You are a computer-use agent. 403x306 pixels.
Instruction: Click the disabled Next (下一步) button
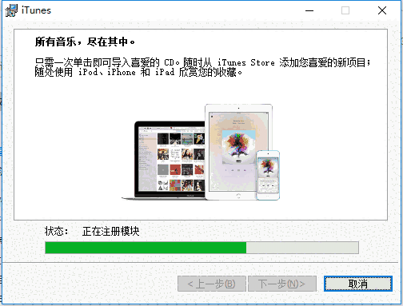[x=282, y=284]
